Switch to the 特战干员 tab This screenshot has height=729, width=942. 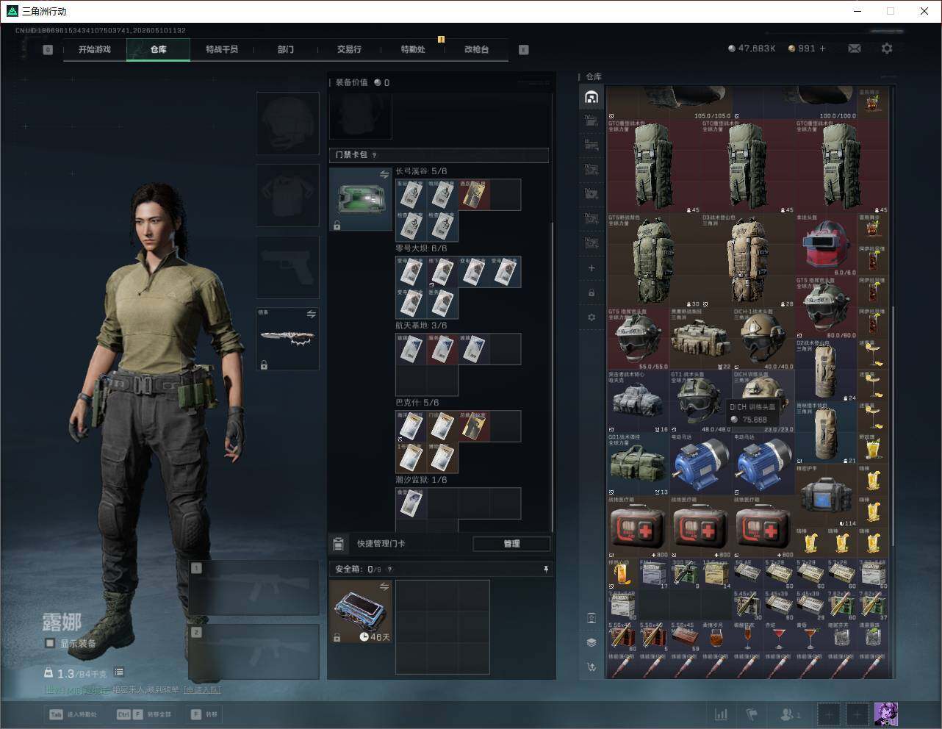click(x=222, y=49)
